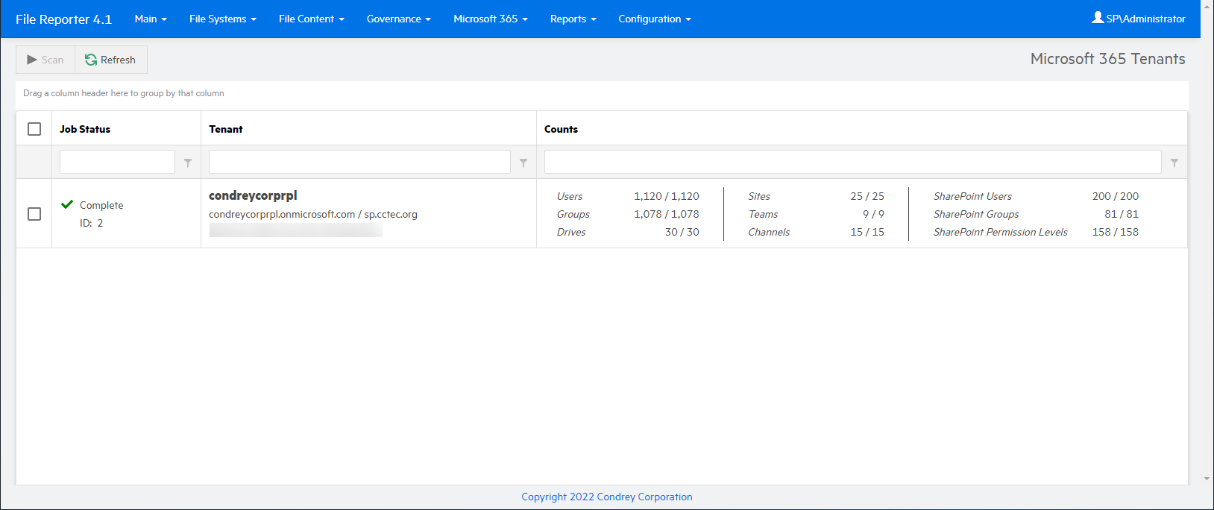The image size is (1214, 510).
Task: Click the Scan play icon
Action: coord(32,60)
